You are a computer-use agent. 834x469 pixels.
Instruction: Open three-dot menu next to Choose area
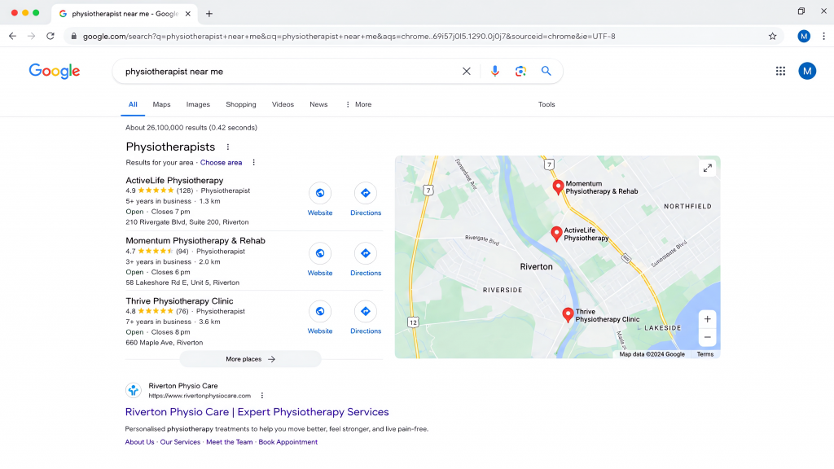[x=254, y=162]
